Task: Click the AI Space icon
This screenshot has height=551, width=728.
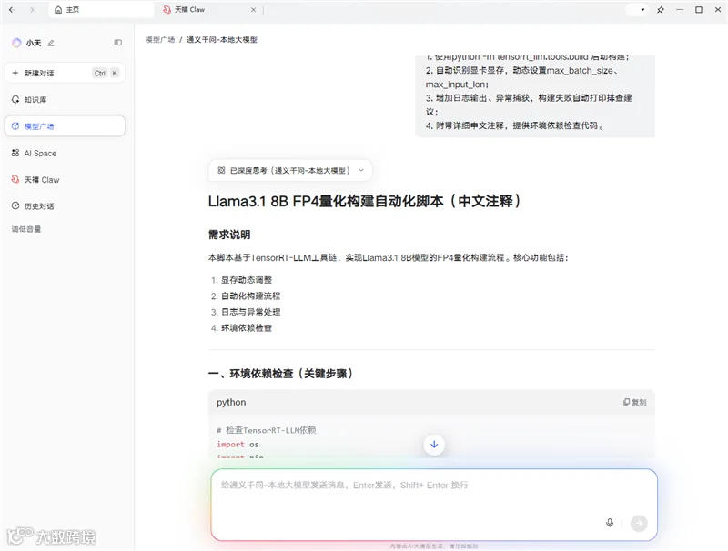Action: tap(15, 153)
